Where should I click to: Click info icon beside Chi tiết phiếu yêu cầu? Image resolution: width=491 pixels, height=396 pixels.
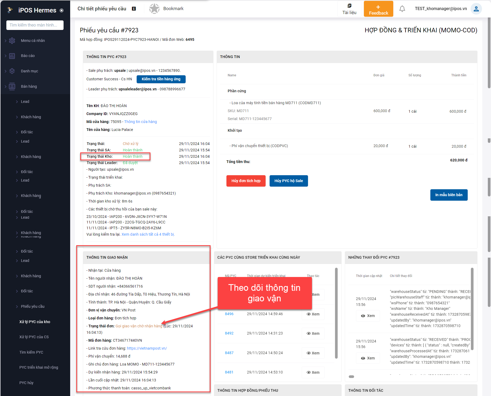click(x=134, y=9)
